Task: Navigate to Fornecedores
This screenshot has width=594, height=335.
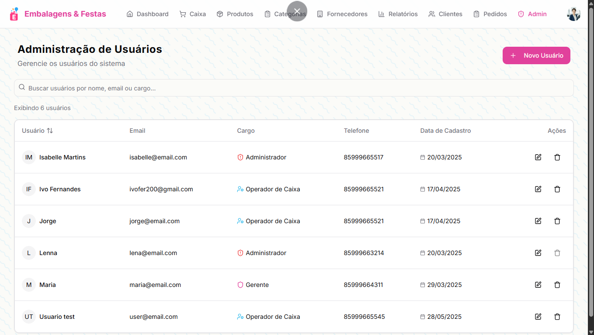Action: point(342,14)
